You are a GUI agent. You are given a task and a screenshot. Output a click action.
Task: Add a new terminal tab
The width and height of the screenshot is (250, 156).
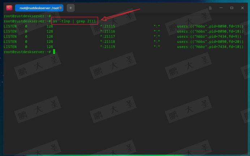point(71,8)
